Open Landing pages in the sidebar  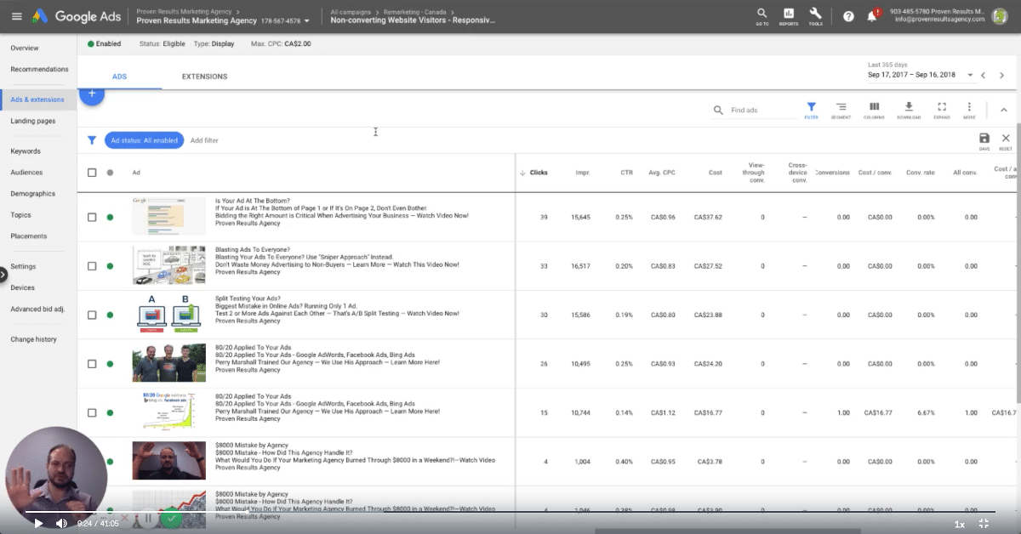pyautogui.click(x=33, y=121)
